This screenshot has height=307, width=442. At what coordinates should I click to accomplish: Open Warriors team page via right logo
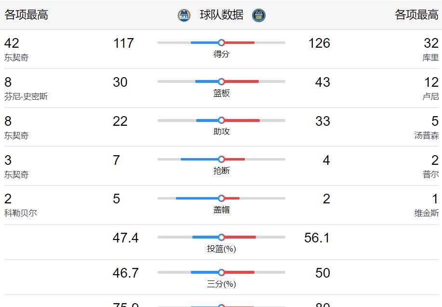tap(258, 15)
